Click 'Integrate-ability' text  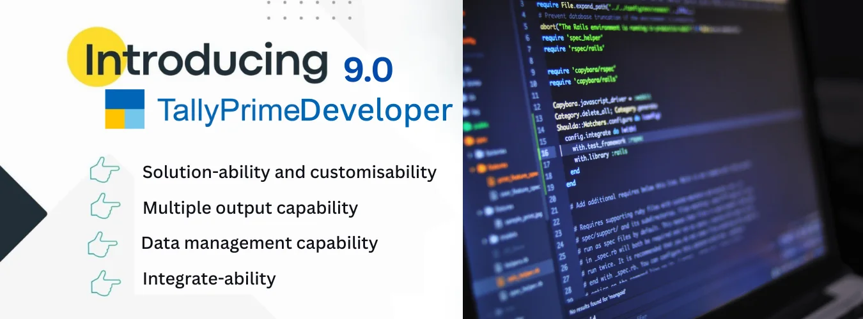209,279
